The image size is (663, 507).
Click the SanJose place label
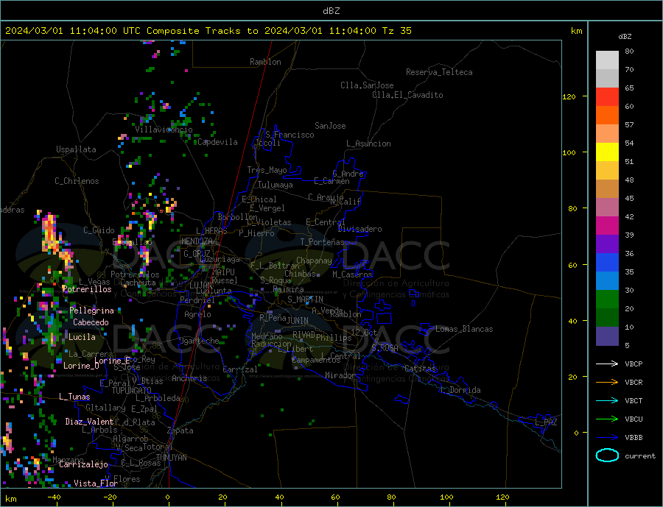330,126
